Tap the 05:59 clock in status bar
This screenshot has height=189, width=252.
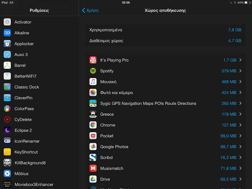pos(126,3)
